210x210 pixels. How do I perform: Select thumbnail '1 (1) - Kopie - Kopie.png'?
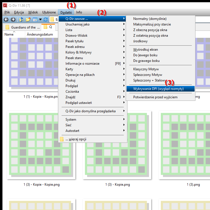32,65
